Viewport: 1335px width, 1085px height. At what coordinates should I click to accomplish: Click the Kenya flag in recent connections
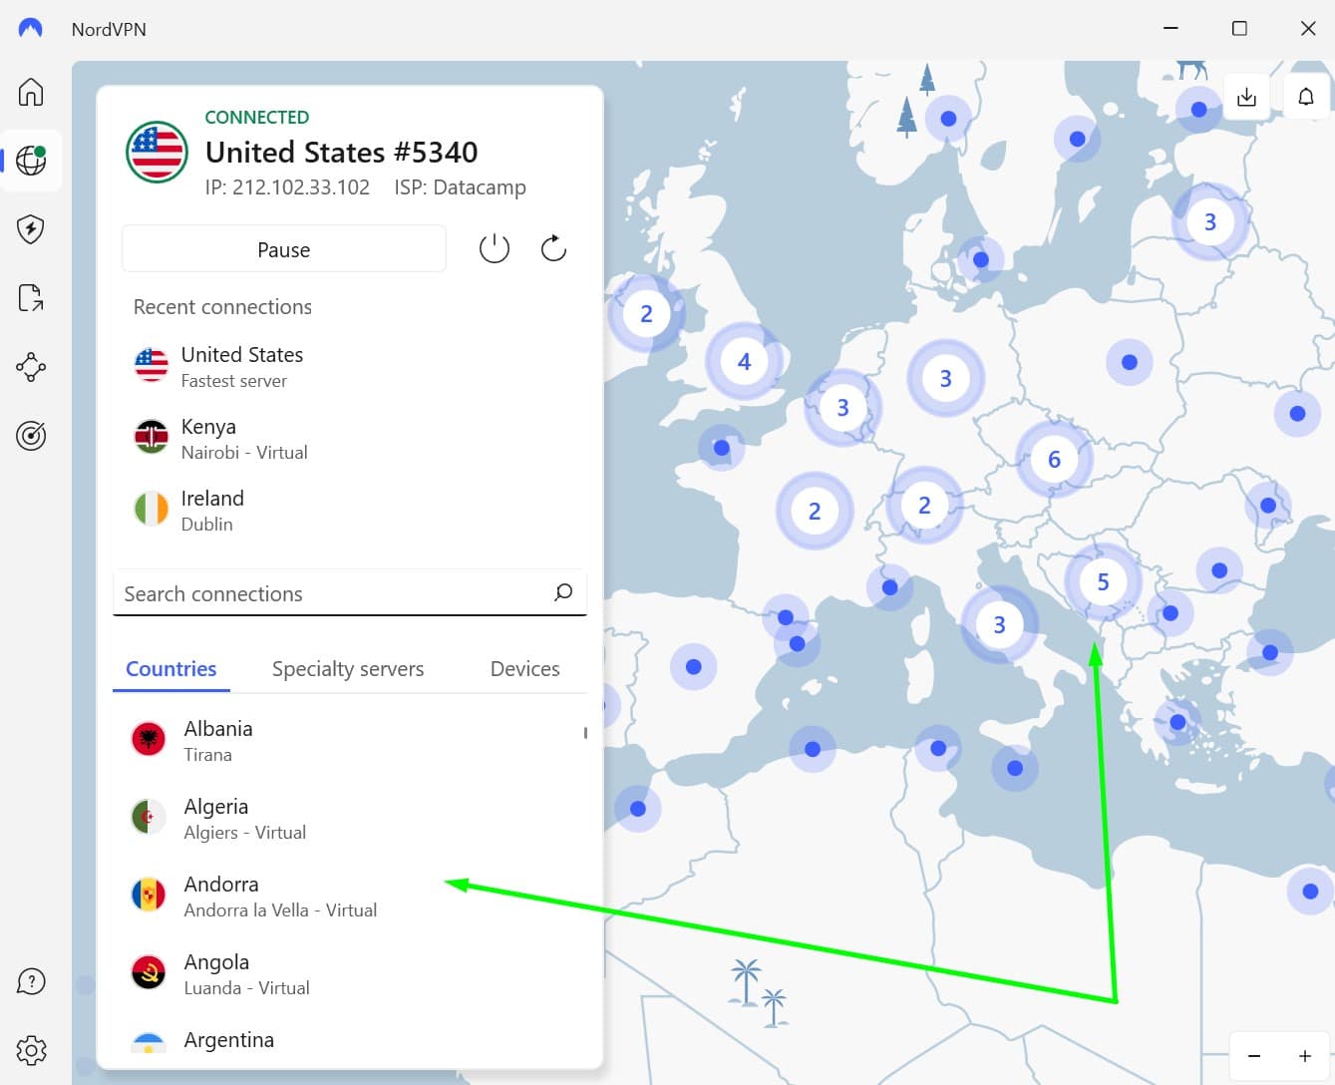point(152,437)
